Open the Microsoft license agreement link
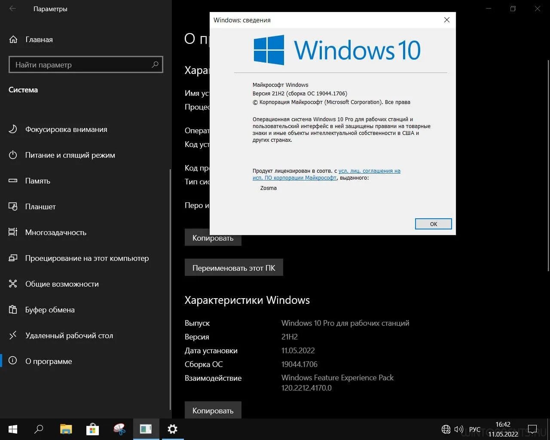 click(x=370, y=171)
